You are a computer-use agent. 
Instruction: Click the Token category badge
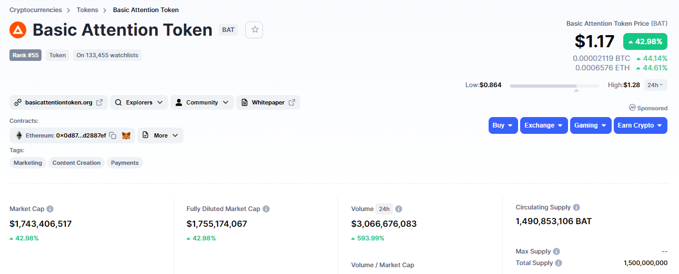pyautogui.click(x=57, y=55)
